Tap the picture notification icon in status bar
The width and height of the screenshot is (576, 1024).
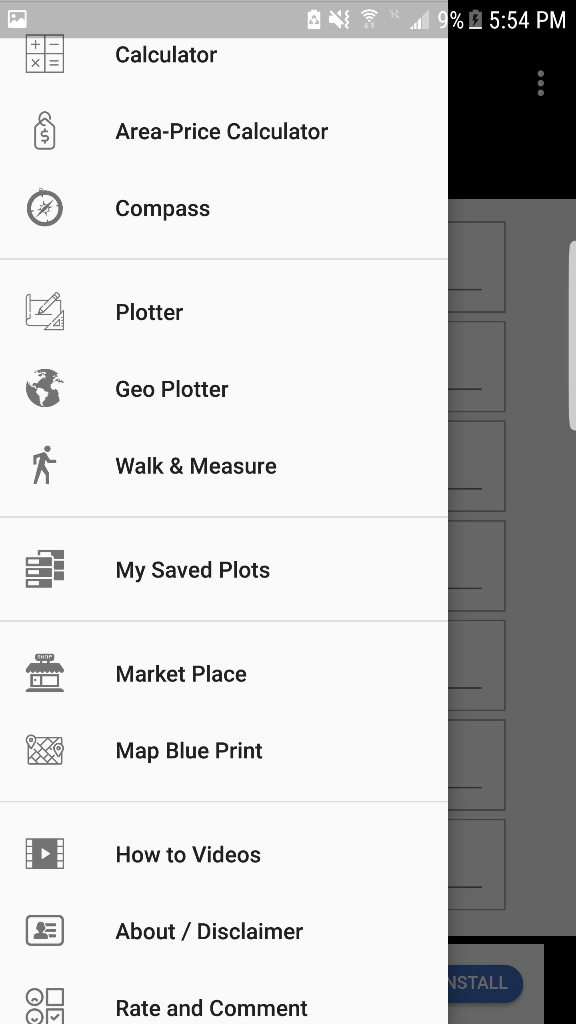coord(17,19)
